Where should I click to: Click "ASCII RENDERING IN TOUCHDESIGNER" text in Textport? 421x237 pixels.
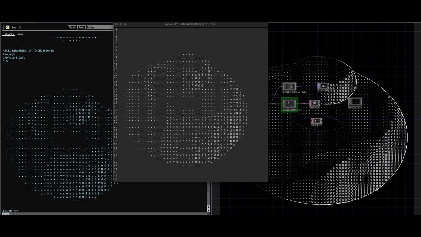(x=28, y=51)
